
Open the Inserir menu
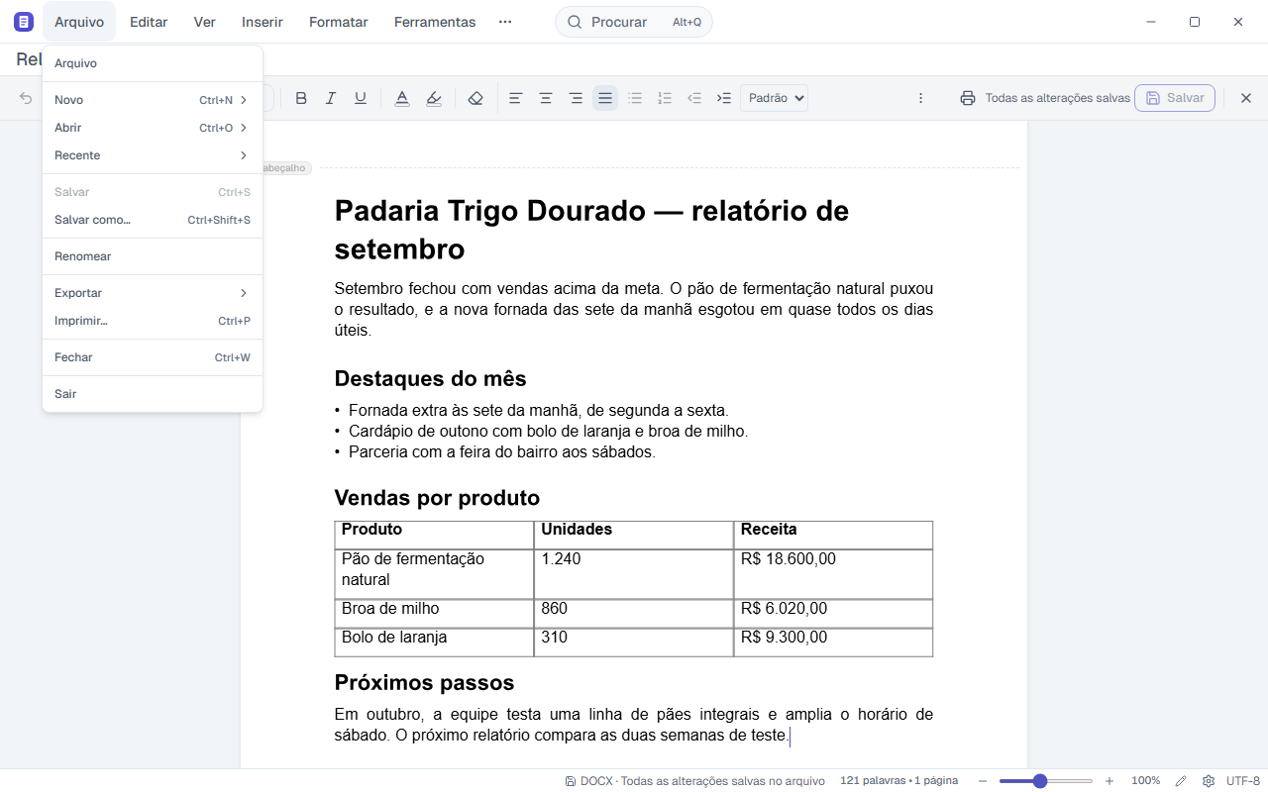[263, 22]
